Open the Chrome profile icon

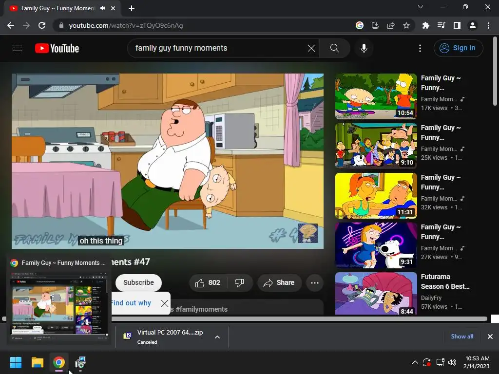point(473,25)
